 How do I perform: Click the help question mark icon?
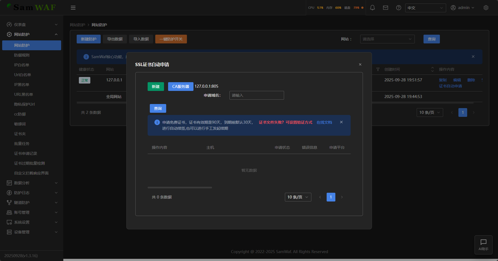point(398,8)
